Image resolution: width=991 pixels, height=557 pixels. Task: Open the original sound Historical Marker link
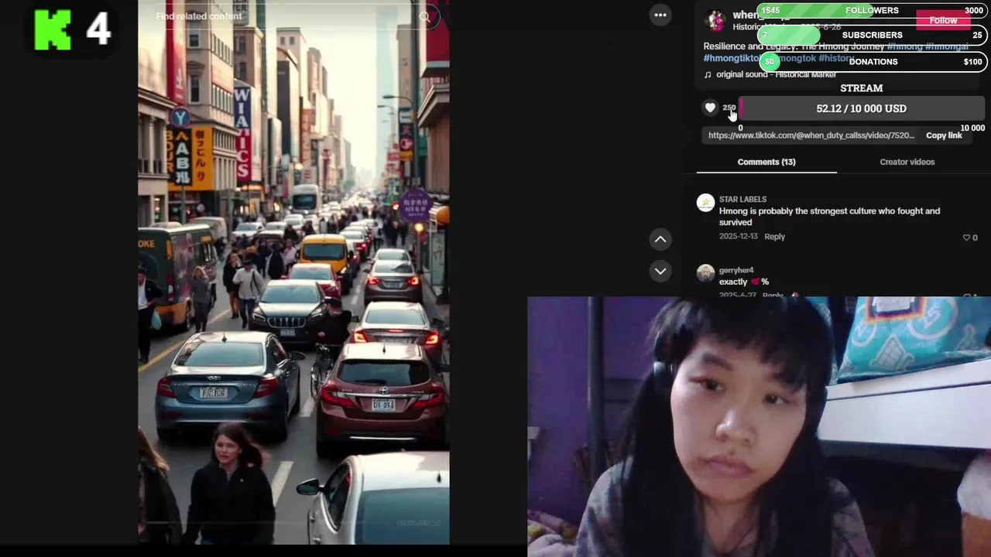[x=776, y=74]
